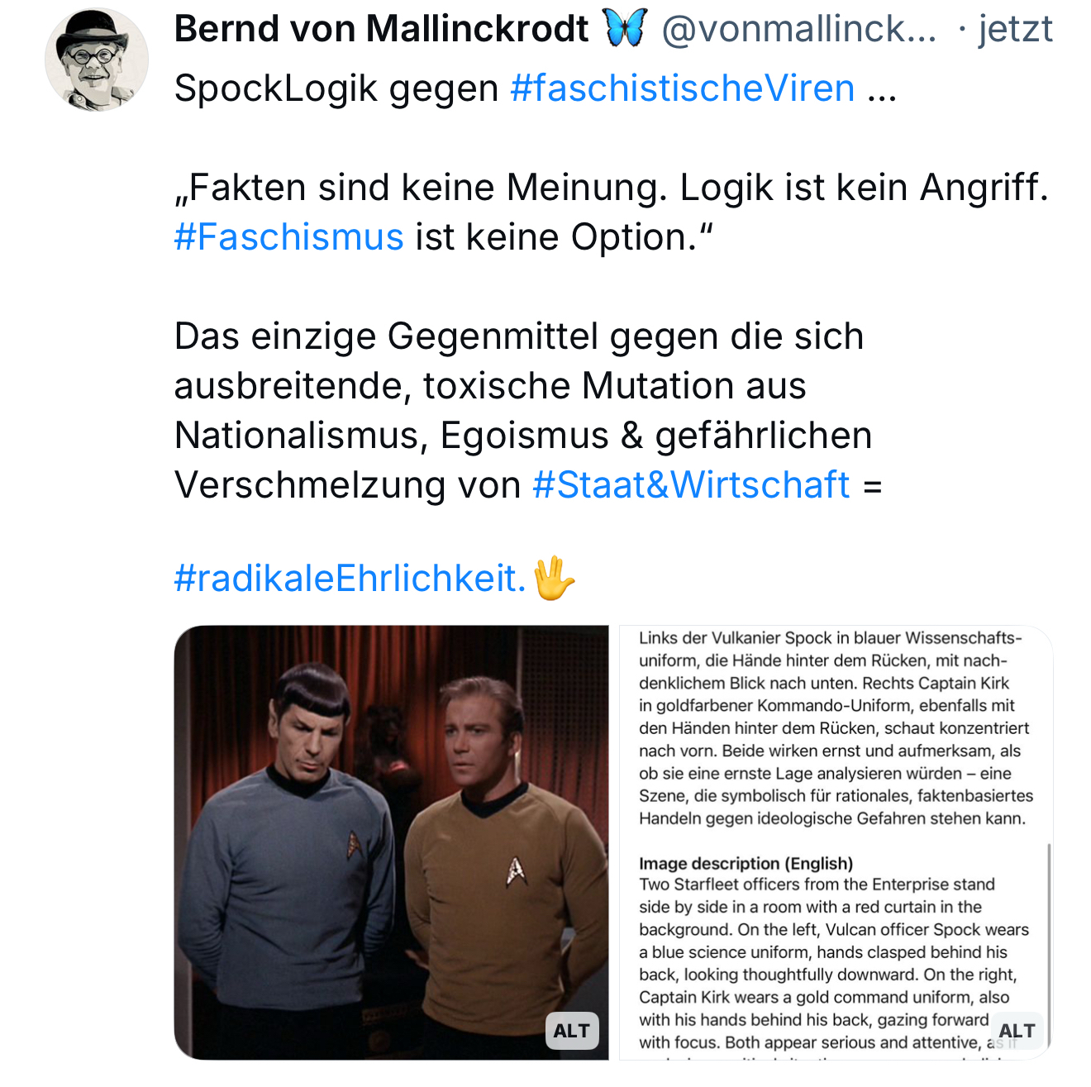Open the #faschistischeViren hashtag
The height and width of the screenshot is (1087, 1091).
click(683, 88)
